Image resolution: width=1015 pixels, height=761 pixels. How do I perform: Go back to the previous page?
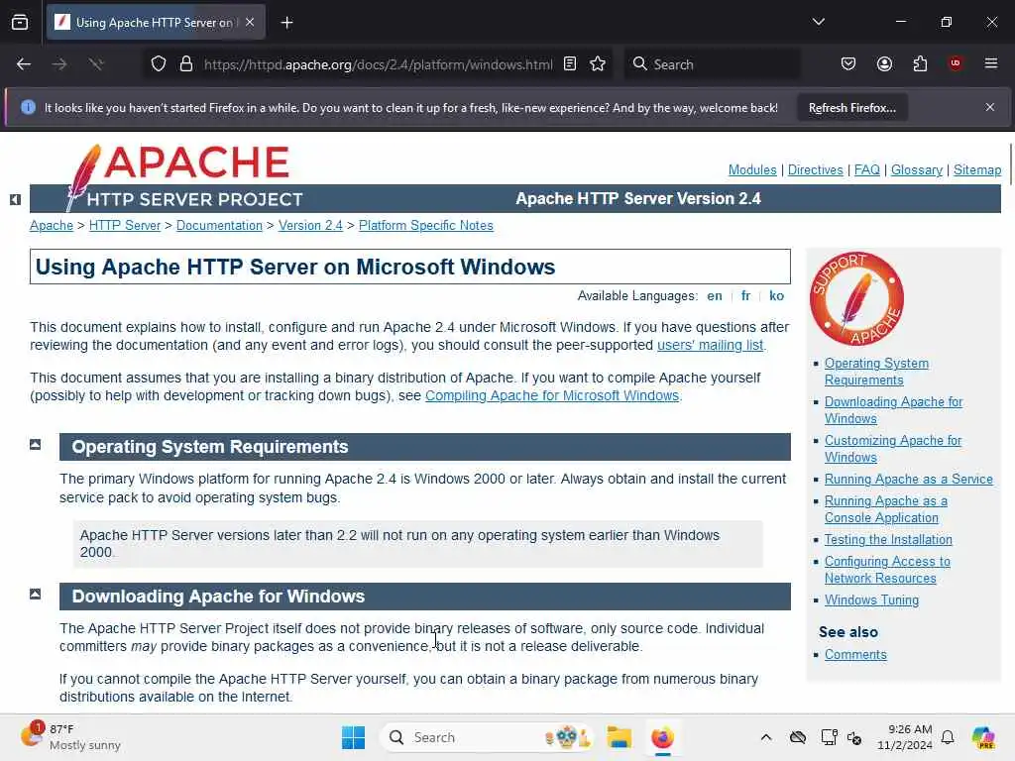pos(24,64)
